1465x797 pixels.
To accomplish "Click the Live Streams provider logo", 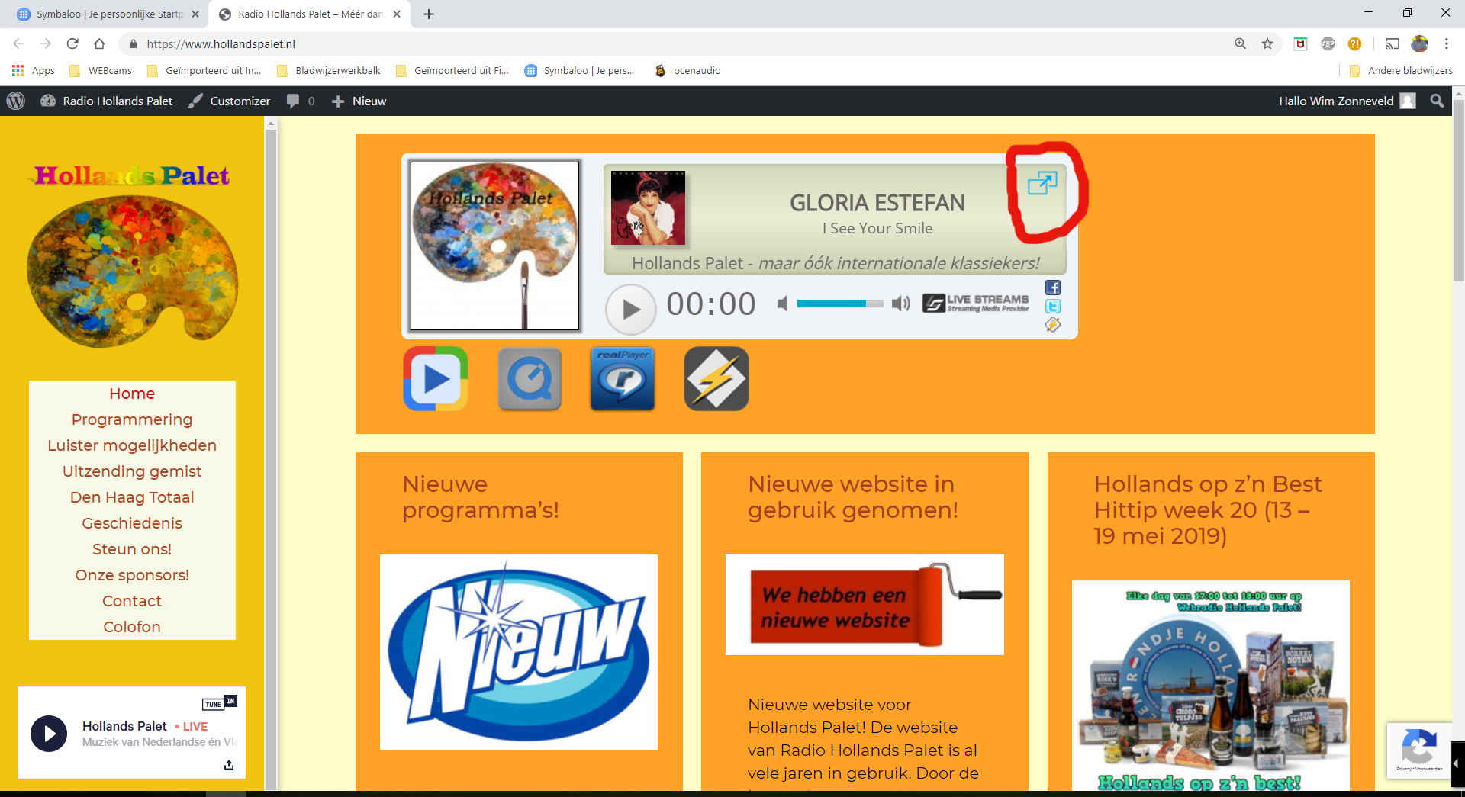I will pos(976,304).
